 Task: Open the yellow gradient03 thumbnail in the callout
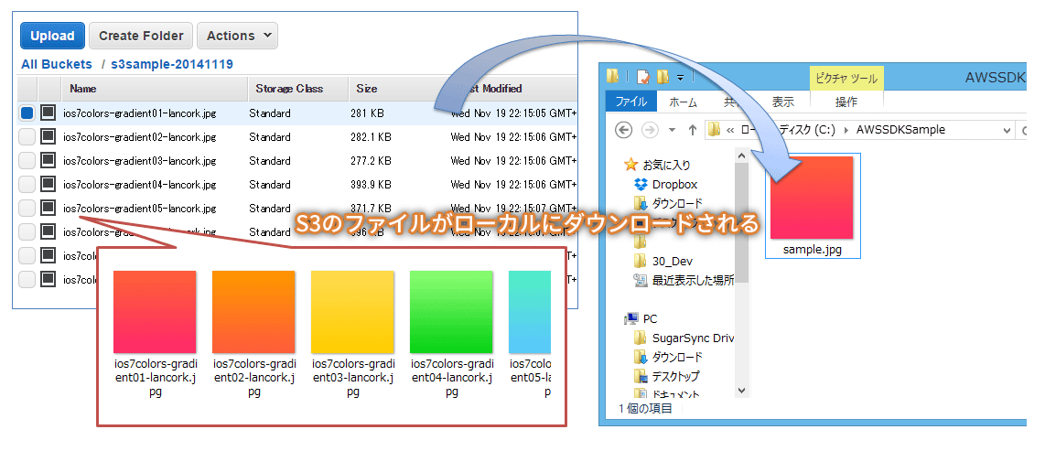click(x=352, y=312)
